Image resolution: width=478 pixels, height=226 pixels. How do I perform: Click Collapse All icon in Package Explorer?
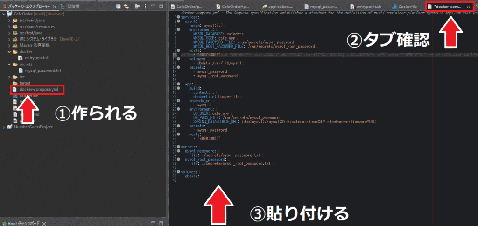coord(119,7)
